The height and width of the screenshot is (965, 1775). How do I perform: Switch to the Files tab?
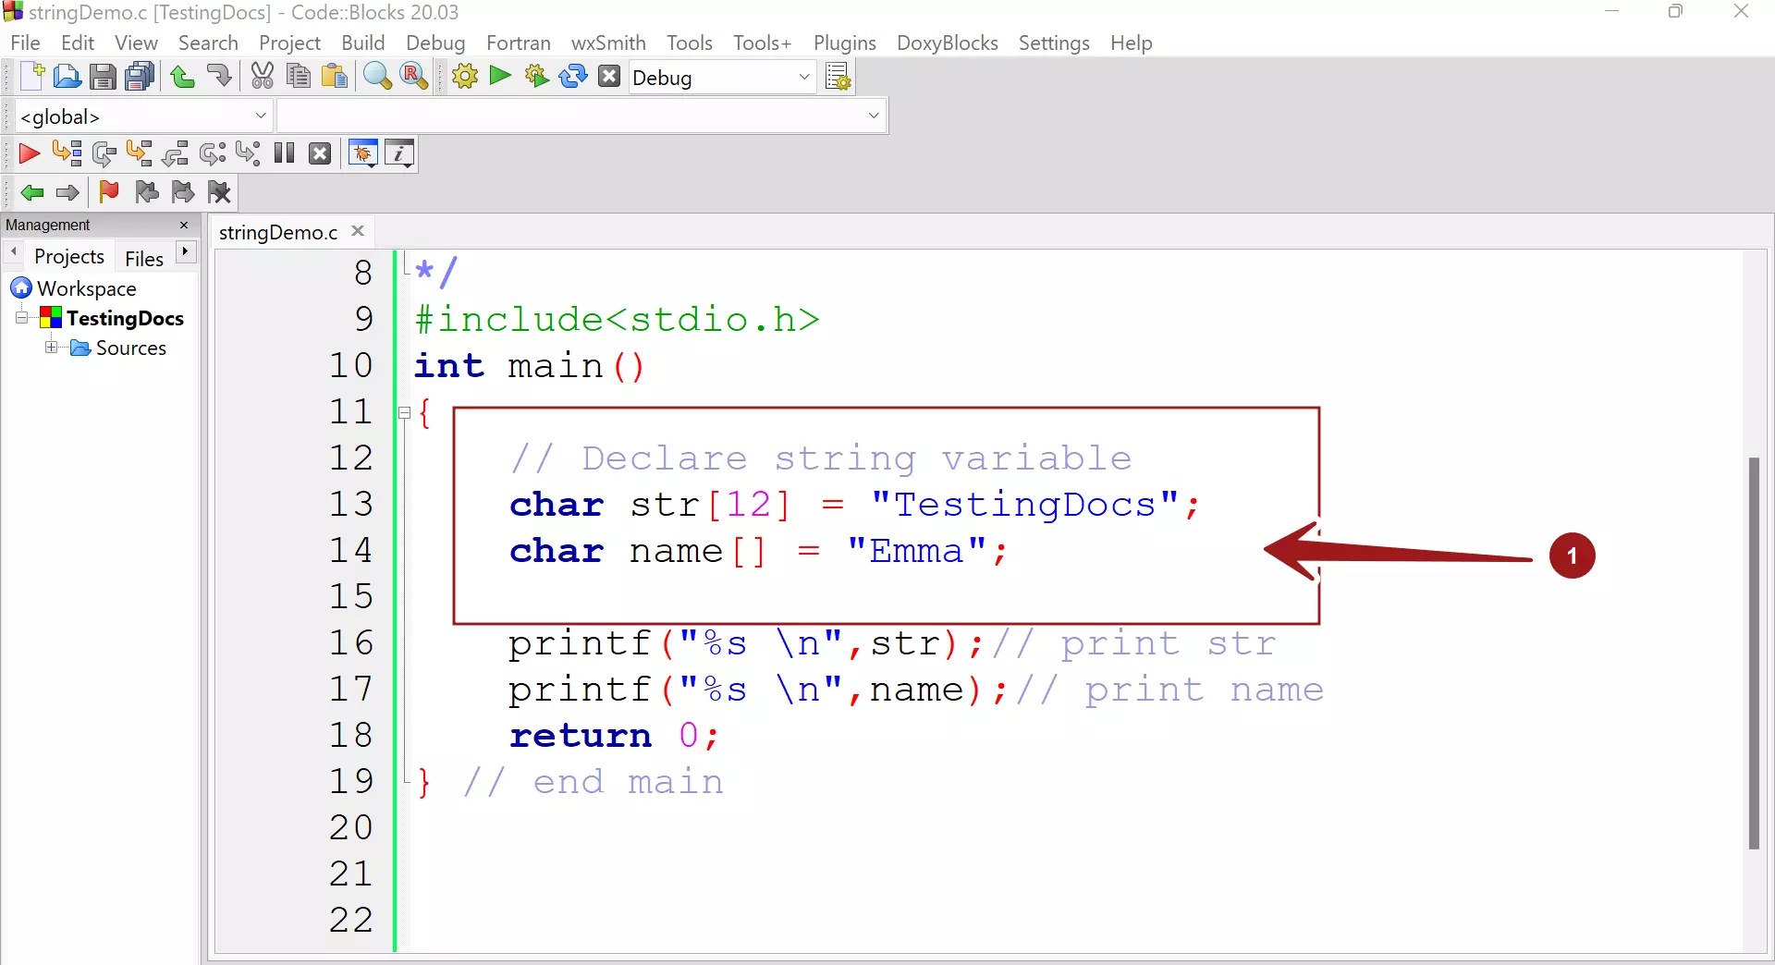(x=144, y=259)
